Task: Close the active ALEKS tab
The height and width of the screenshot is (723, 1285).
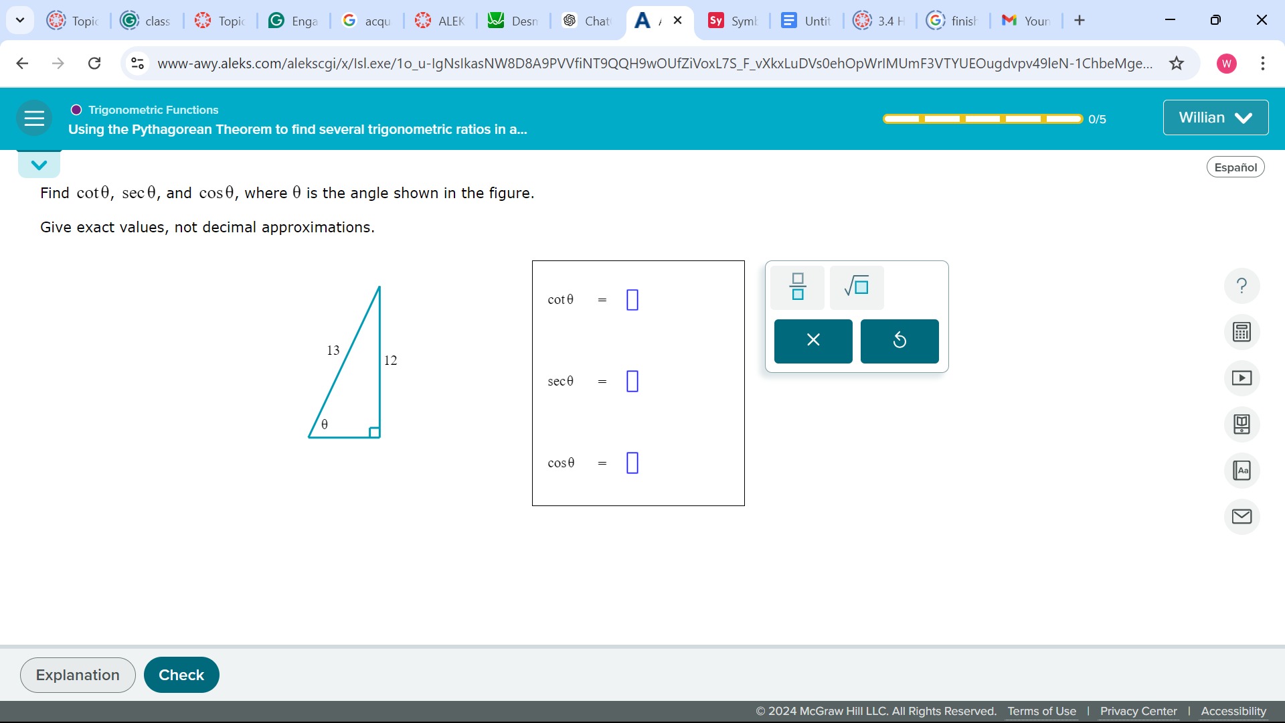Action: 678,21
